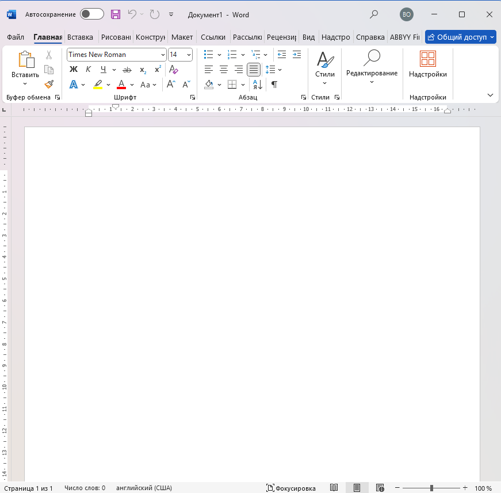Click the zoom slider in status bar
The width and height of the screenshot is (501, 493).
431,488
